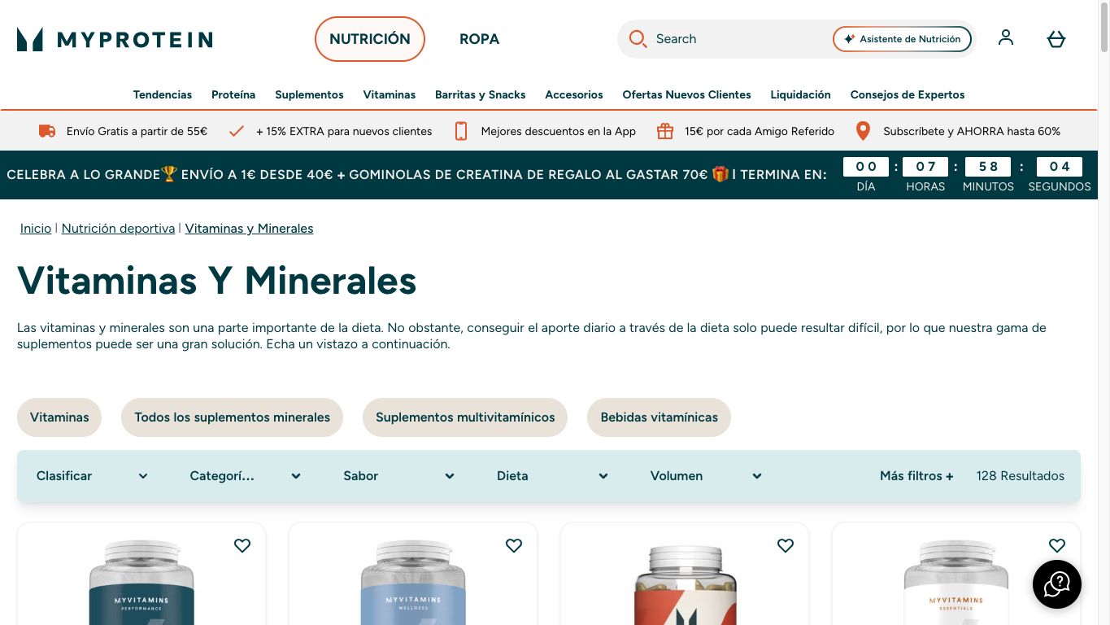Select the Vitaminas category pill

[59, 417]
